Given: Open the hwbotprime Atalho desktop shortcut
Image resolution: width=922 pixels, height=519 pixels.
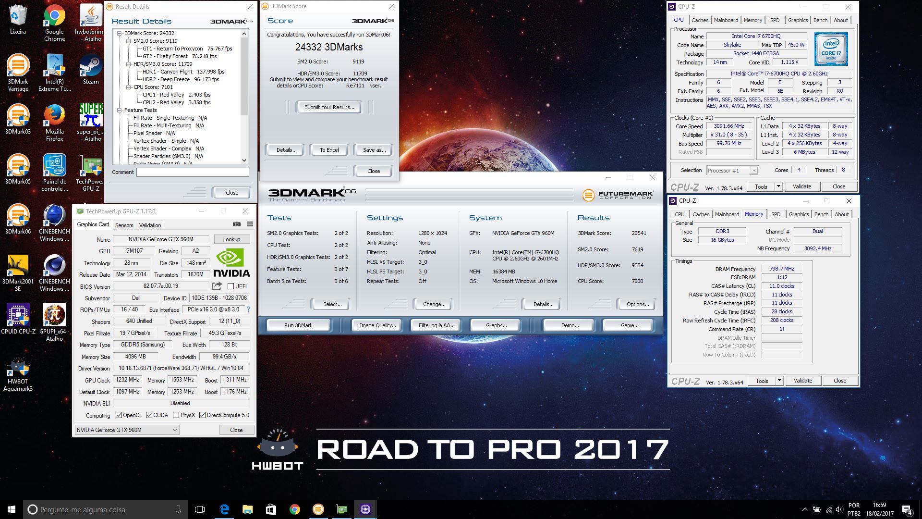Looking at the screenshot, I should [91, 23].
